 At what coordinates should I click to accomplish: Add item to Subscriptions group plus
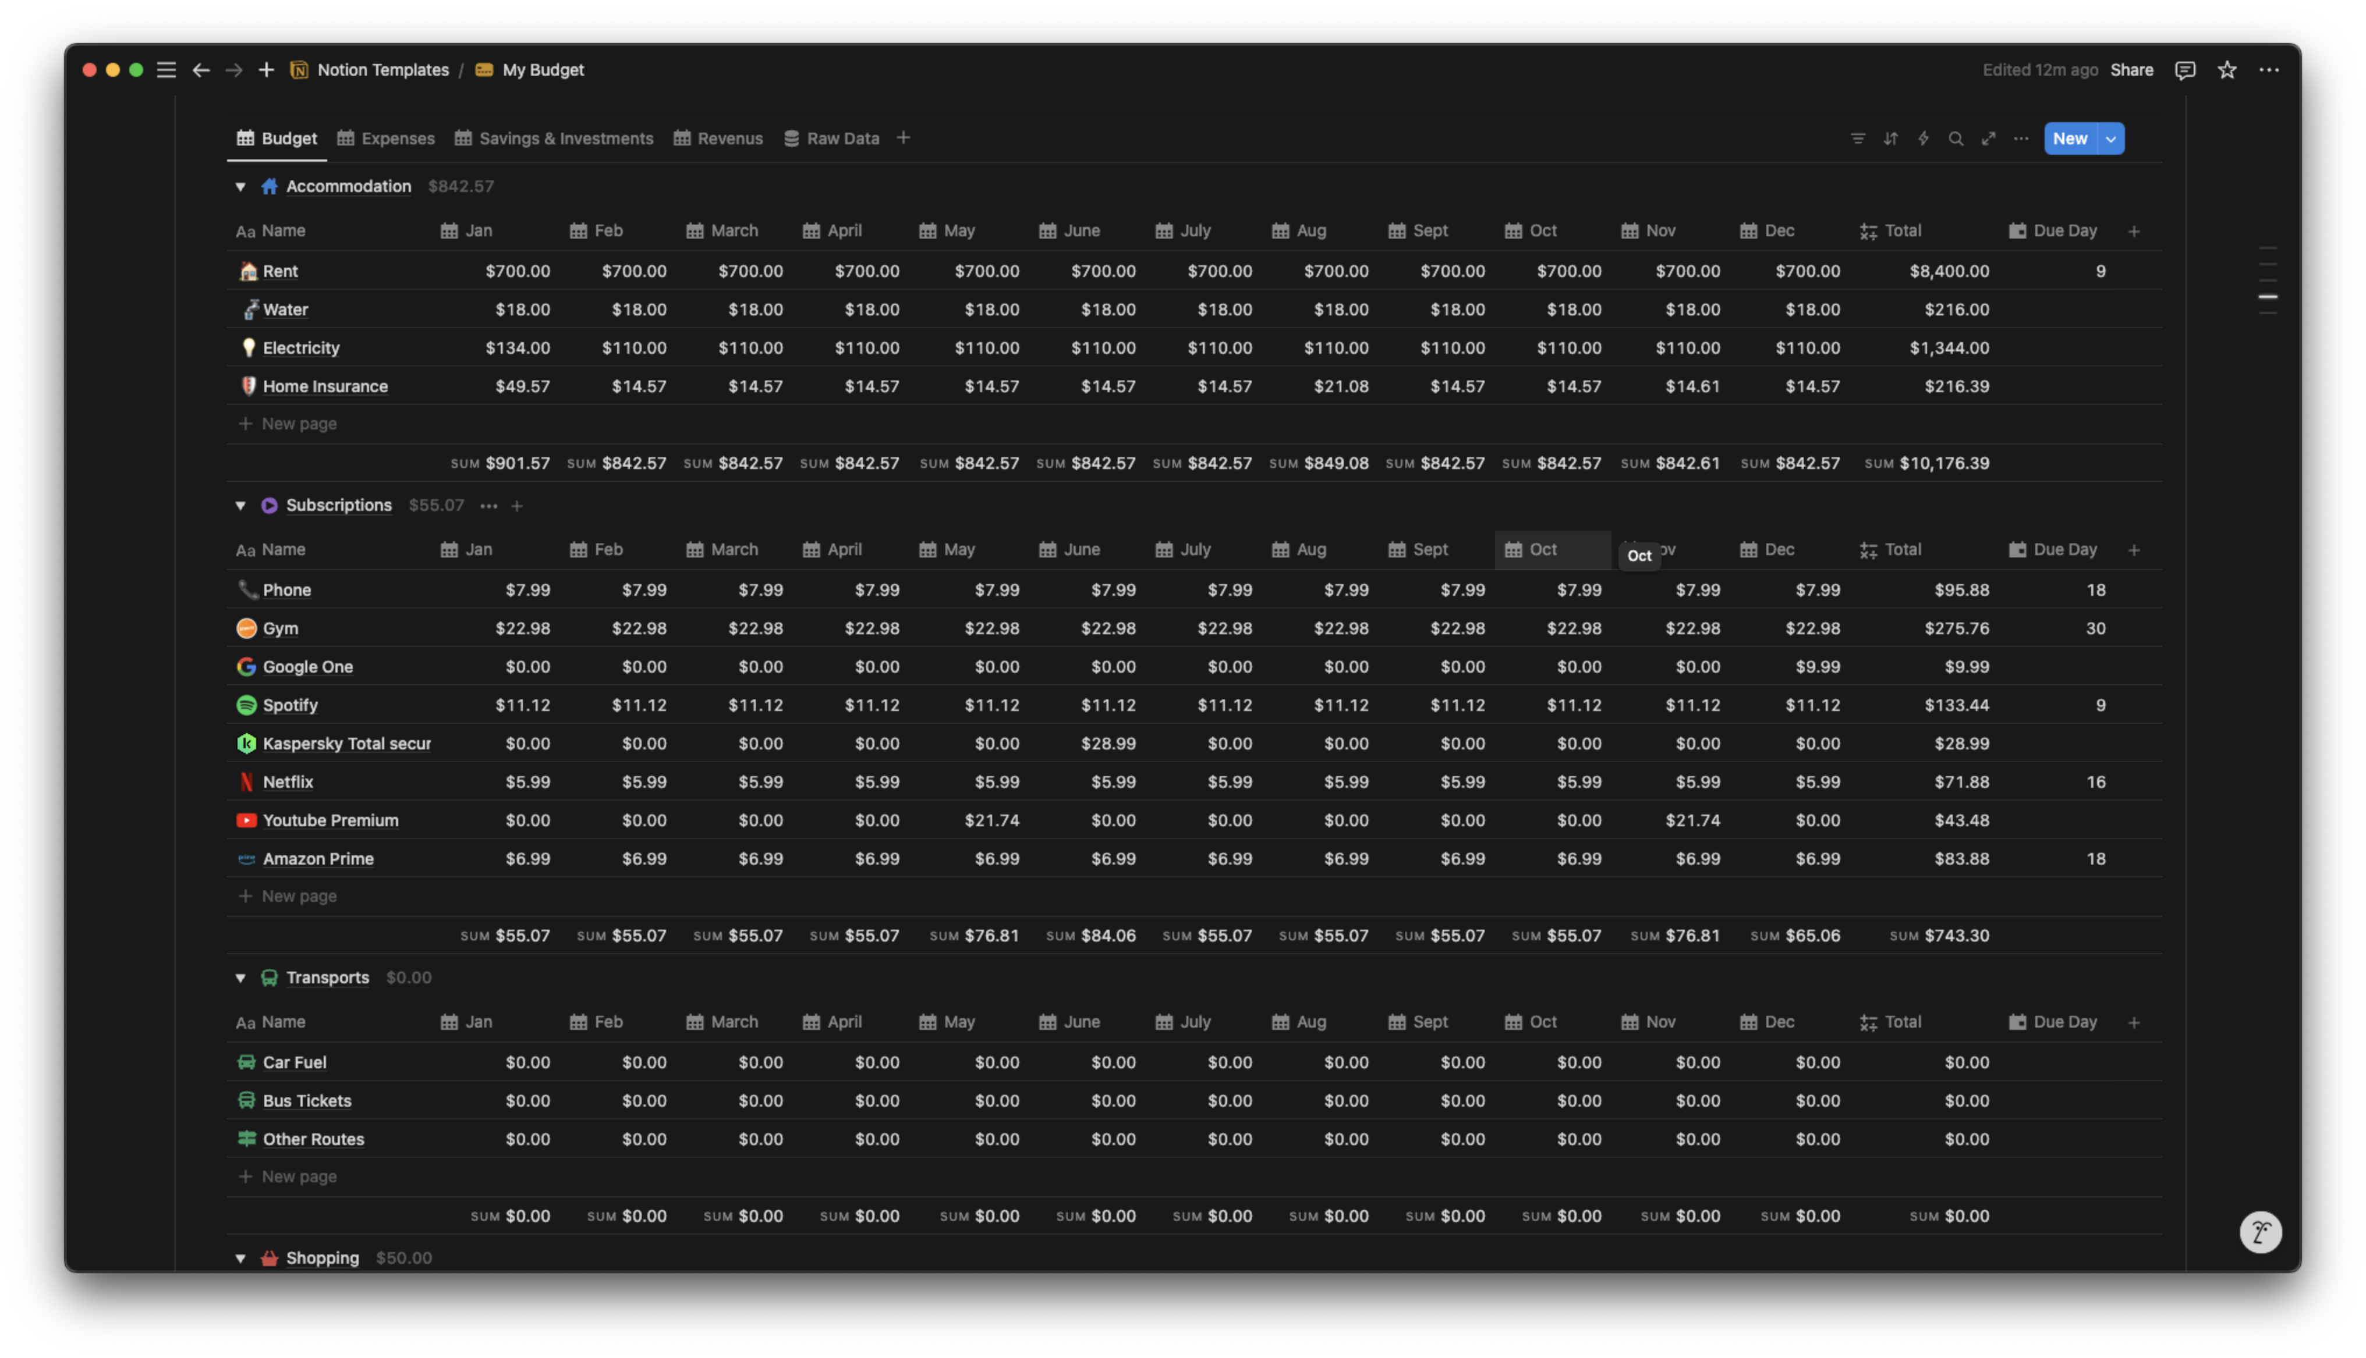click(x=516, y=506)
